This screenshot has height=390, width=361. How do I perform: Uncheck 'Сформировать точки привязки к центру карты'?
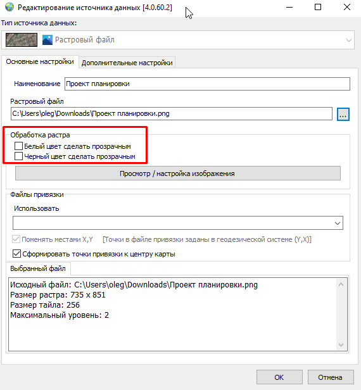click(16, 254)
